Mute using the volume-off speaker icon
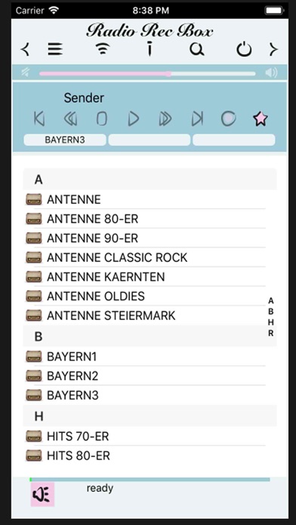The height and width of the screenshot is (525, 296). click(25, 72)
